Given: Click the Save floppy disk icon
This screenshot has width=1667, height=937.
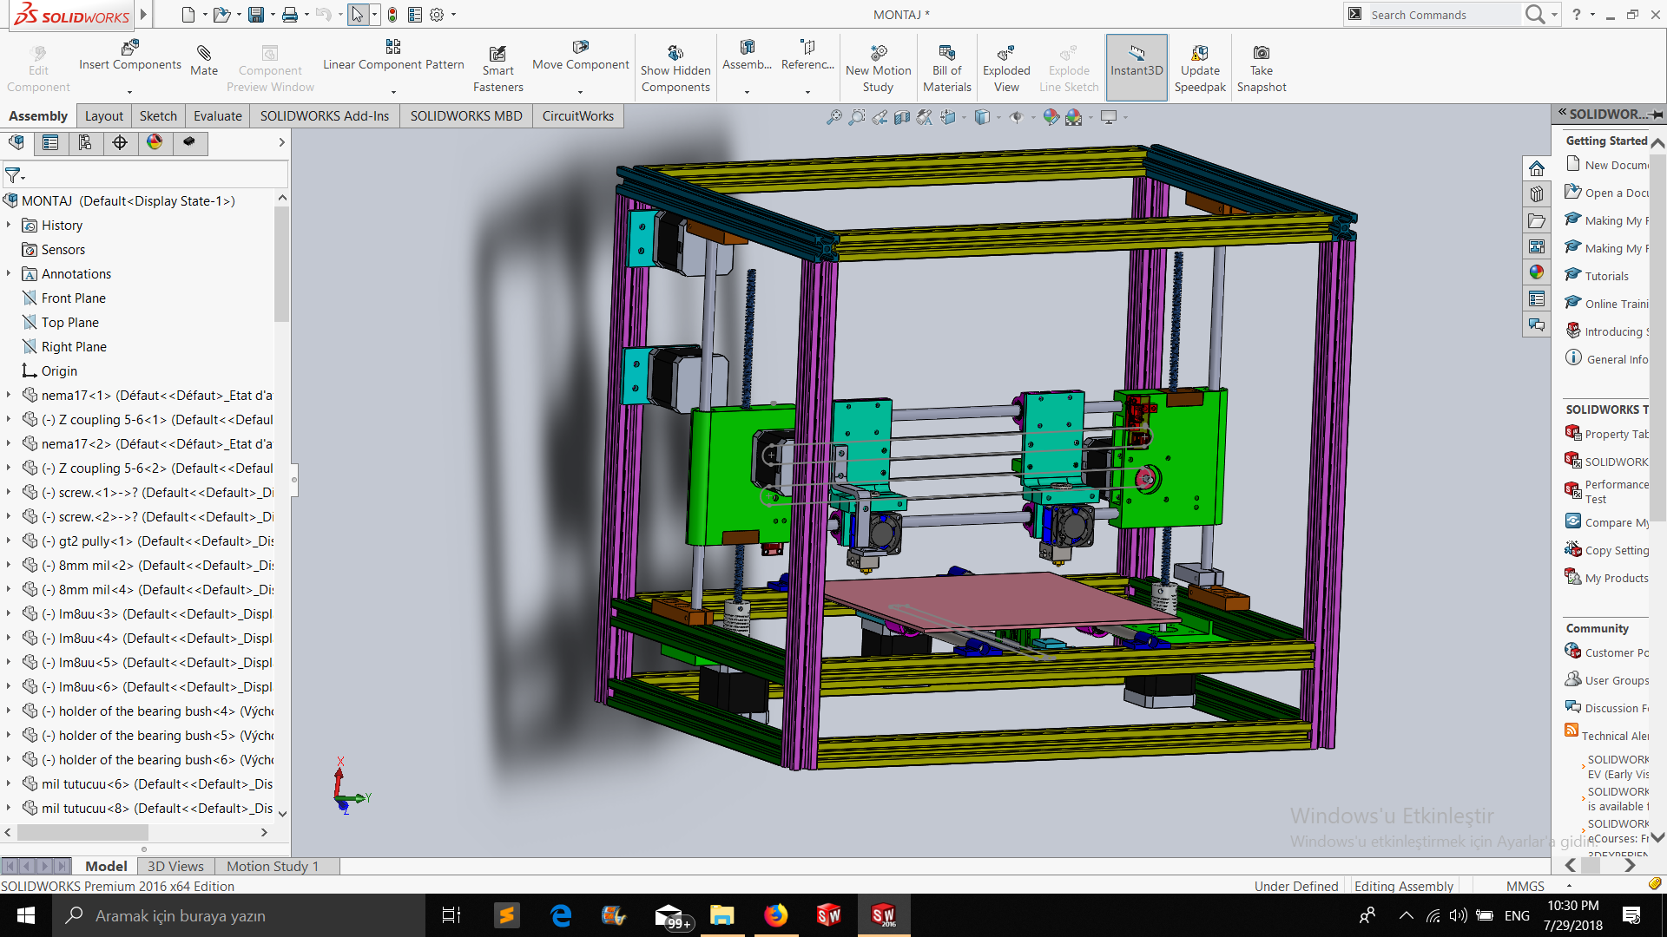Looking at the screenshot, I should 256,15.
